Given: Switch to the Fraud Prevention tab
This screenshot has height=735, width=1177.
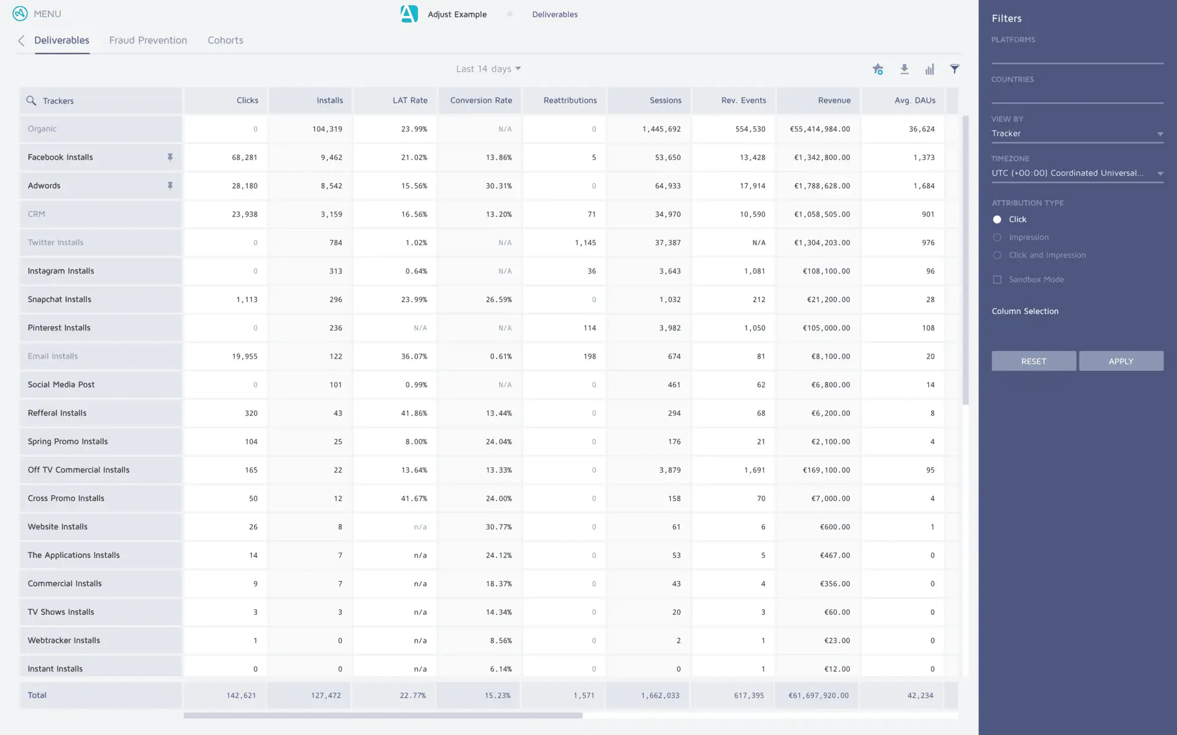Looking at the screenshot, I should point(148,40).
